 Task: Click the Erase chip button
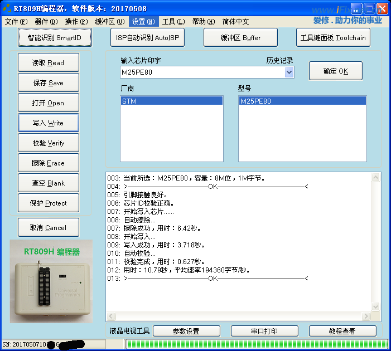pos(49,163)
